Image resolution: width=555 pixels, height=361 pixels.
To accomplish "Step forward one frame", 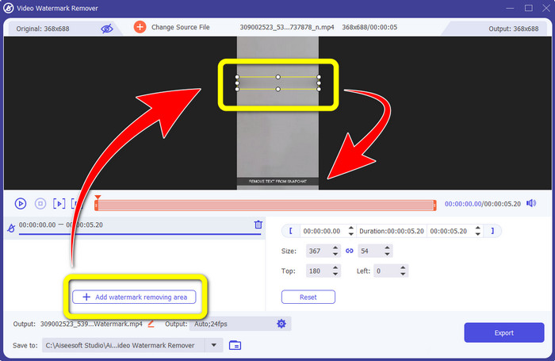I will [59, 204].
